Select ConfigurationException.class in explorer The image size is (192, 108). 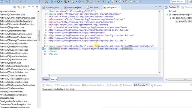coord(13,101)
